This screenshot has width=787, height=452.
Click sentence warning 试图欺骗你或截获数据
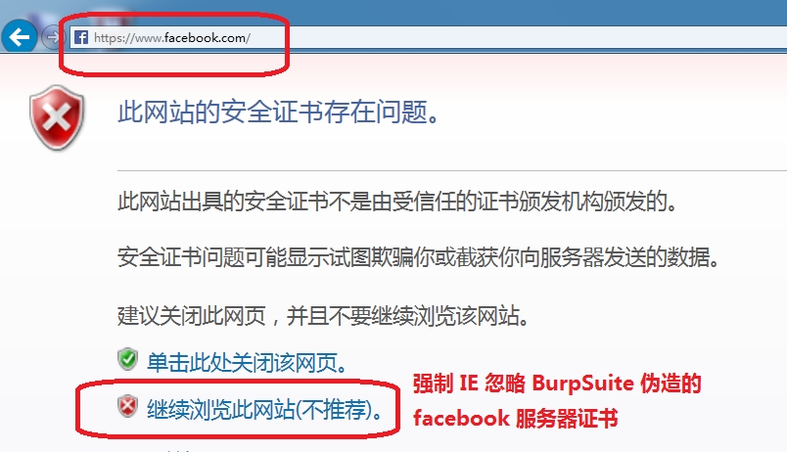[419, 257]
